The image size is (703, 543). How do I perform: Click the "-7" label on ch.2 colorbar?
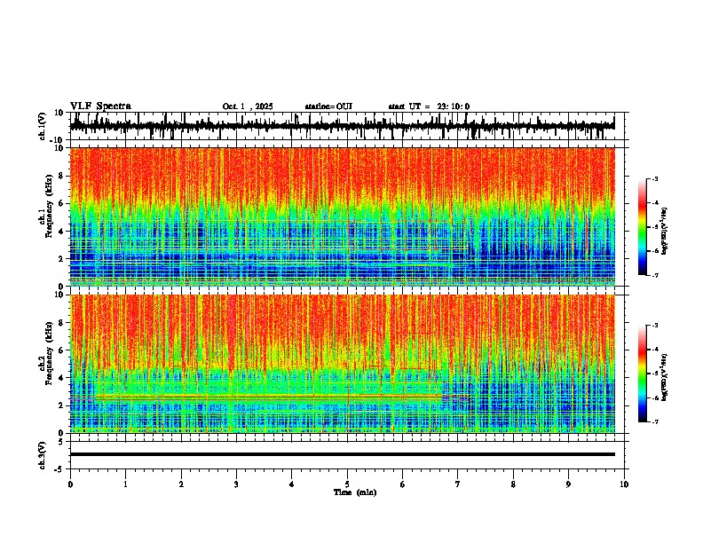pos(654,422)
